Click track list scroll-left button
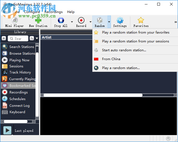Screen dimensions: 178x142 click(42, 95)
